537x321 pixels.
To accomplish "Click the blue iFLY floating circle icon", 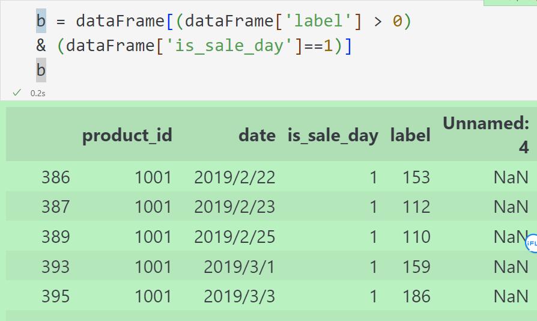I will (532, 243).
